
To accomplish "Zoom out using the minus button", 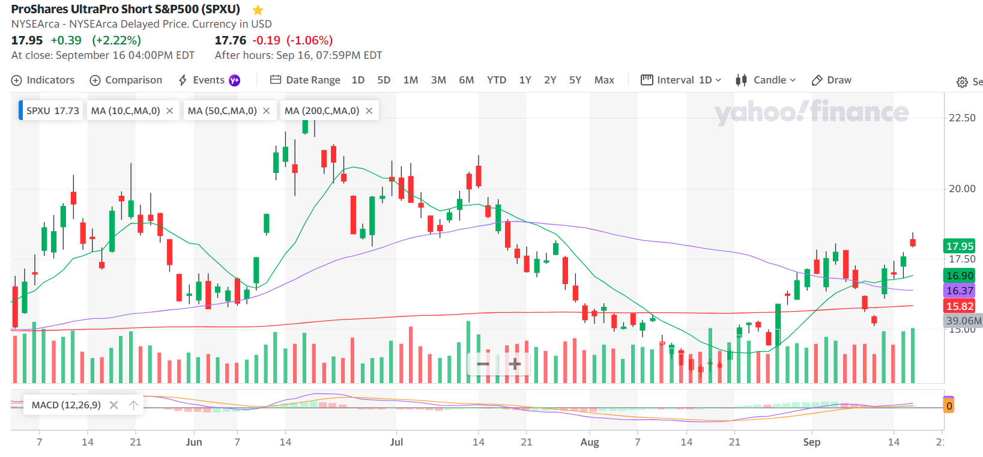I will click(483, 364).
